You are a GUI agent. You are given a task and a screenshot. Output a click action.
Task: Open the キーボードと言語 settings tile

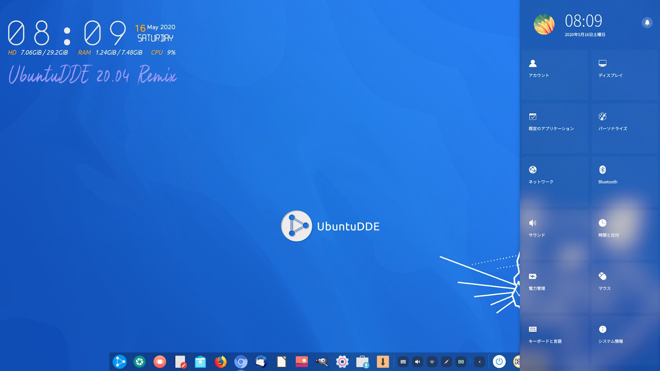[x=555, y=341]
